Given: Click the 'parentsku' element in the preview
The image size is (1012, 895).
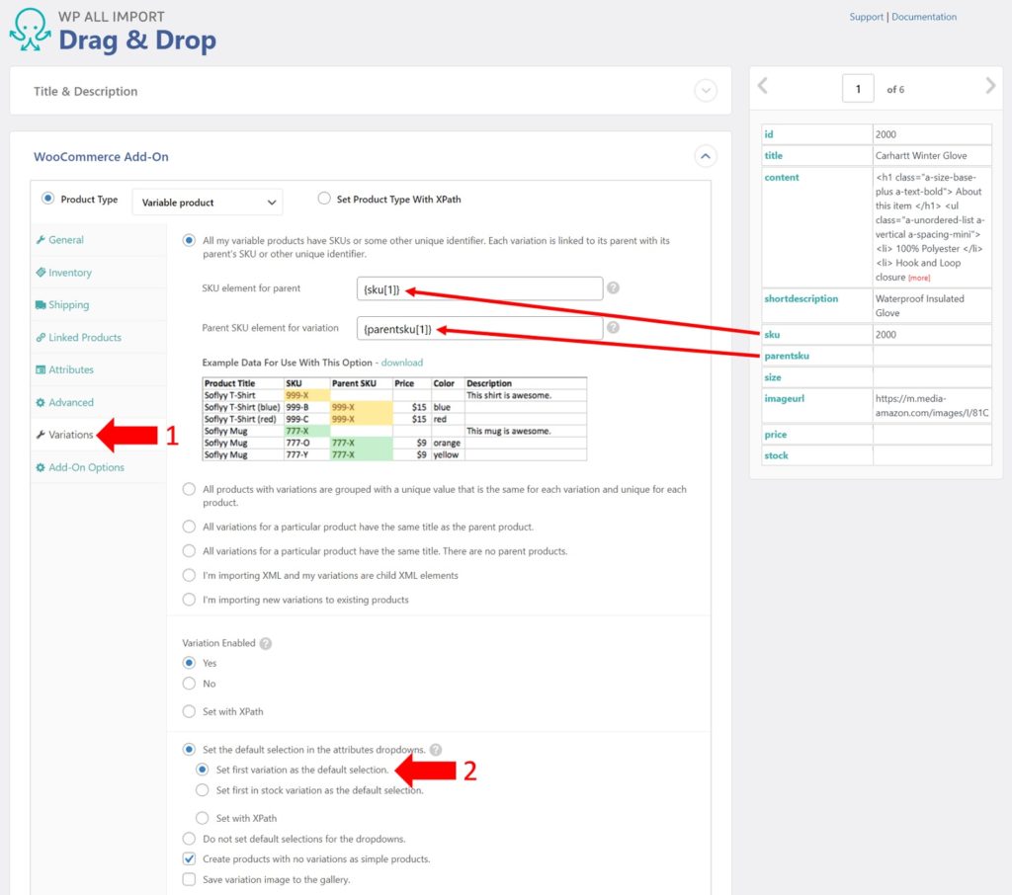Looking at the screenshot, I should click(x=787, y=356).
